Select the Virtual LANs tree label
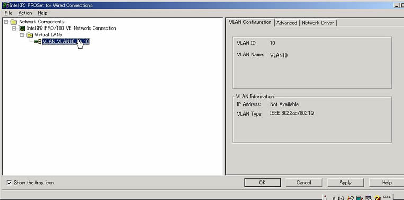This screenshot has height=200, width=404. (x=48, y=35)
